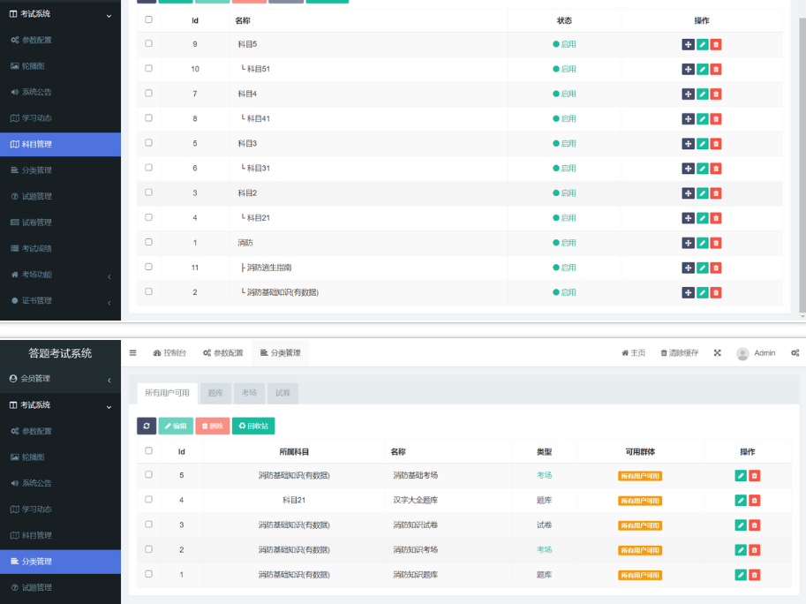
Task: Open the 控制台 tab in top bar
Action: pyautogui.click(x=169, y=353)
